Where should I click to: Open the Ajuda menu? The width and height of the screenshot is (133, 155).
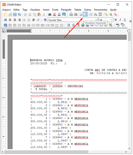pyautogui.click(x=113, y=10)
